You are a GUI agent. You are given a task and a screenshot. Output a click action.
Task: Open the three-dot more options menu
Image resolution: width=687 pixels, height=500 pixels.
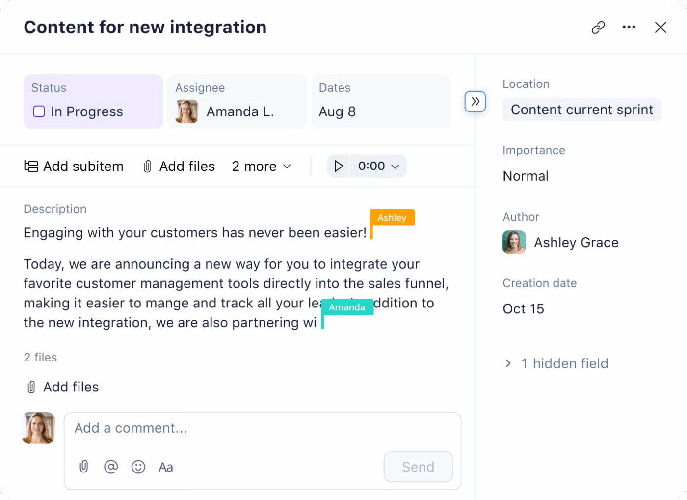pos(629,28)
